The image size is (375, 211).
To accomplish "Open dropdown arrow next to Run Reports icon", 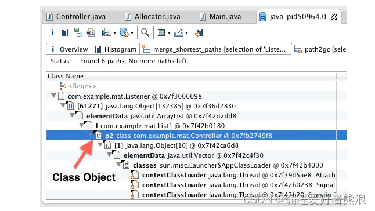I will [114, 33].
